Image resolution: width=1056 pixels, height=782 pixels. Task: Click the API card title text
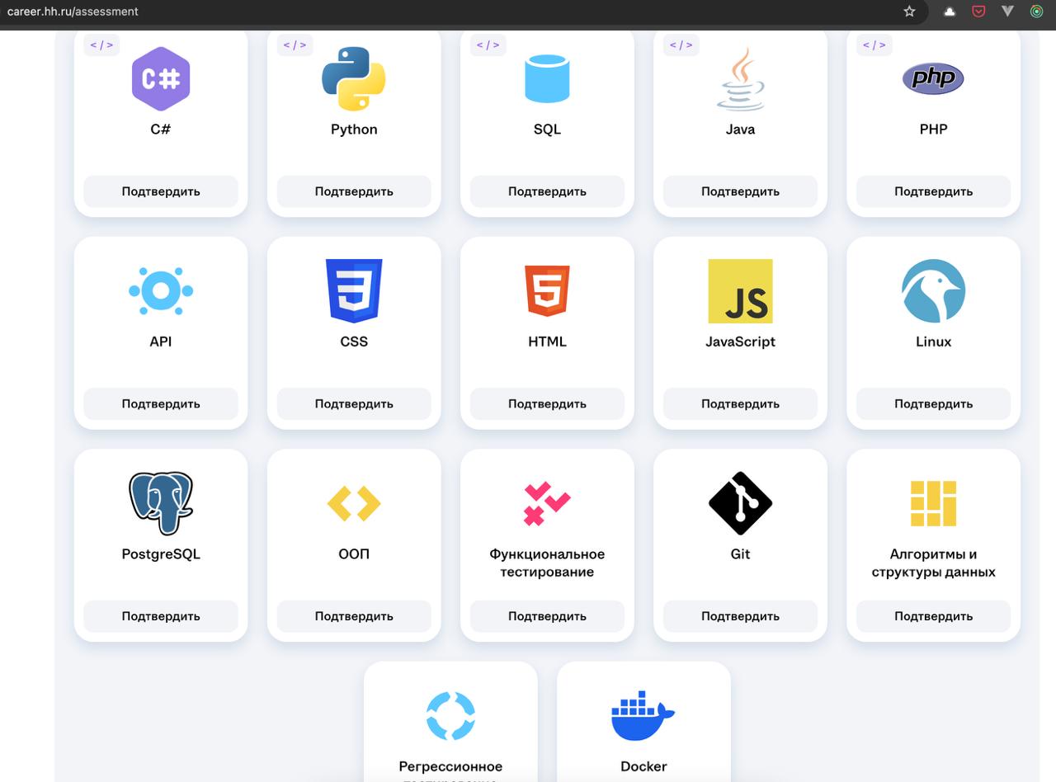161,342
